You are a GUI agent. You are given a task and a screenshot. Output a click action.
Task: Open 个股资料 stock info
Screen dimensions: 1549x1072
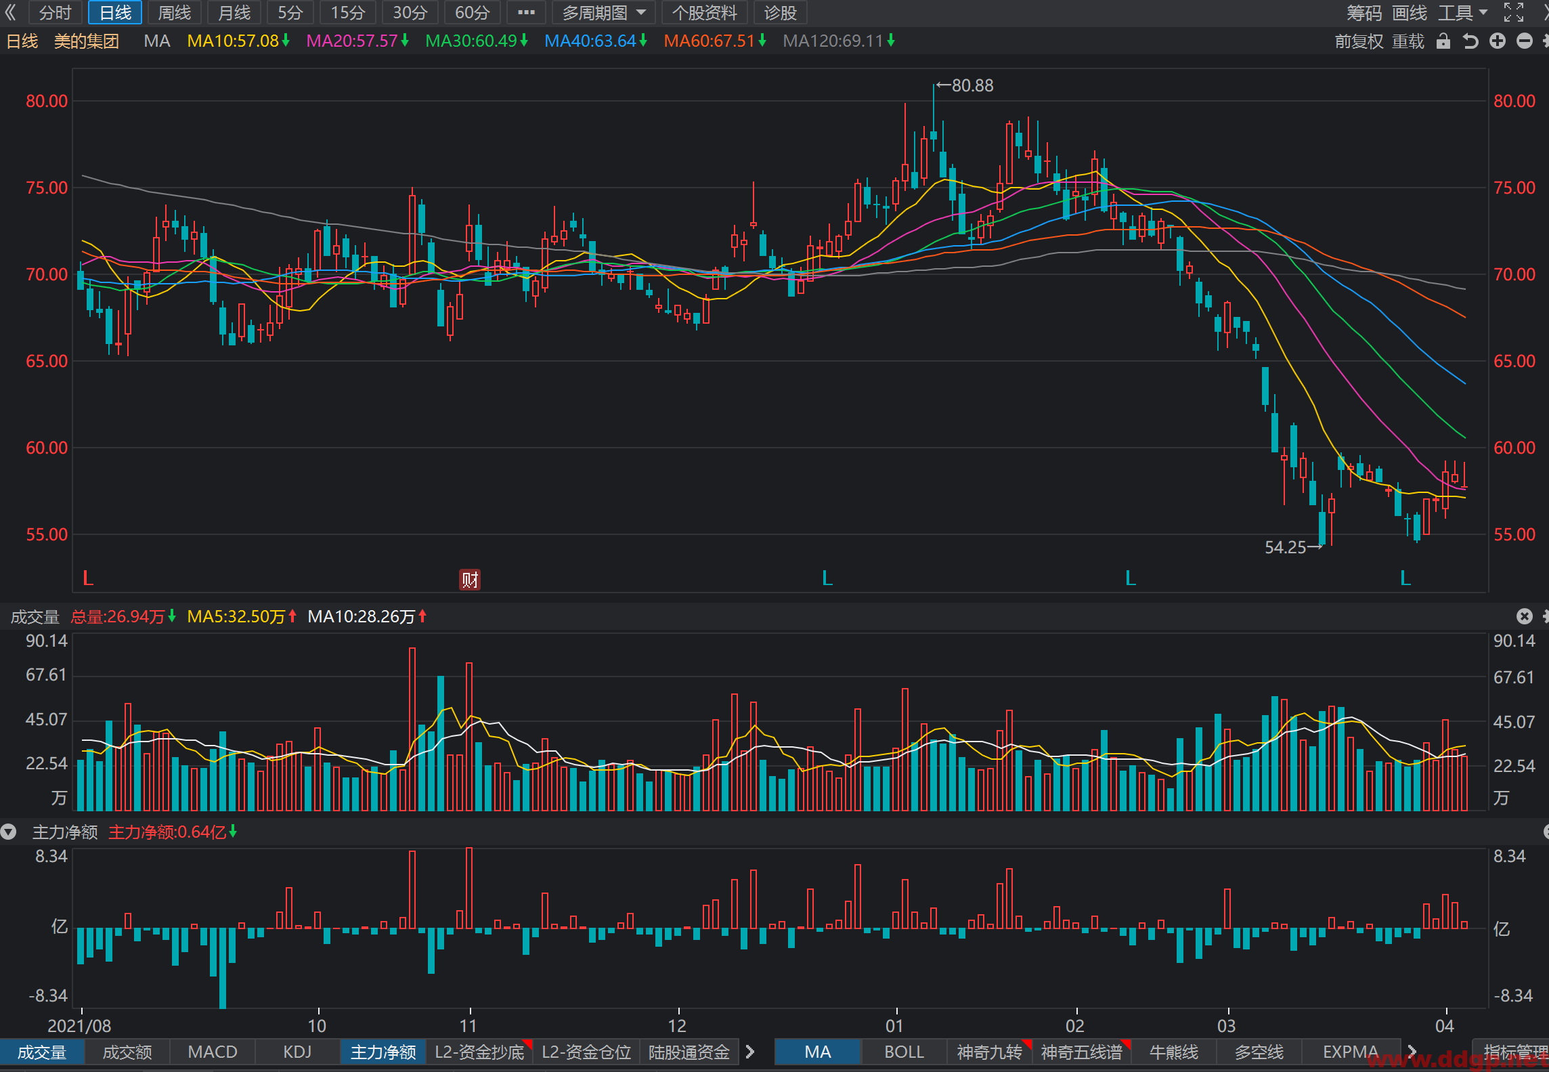coord(704,12)
